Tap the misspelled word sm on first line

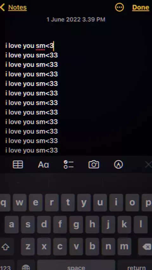[x=40, y=46]
